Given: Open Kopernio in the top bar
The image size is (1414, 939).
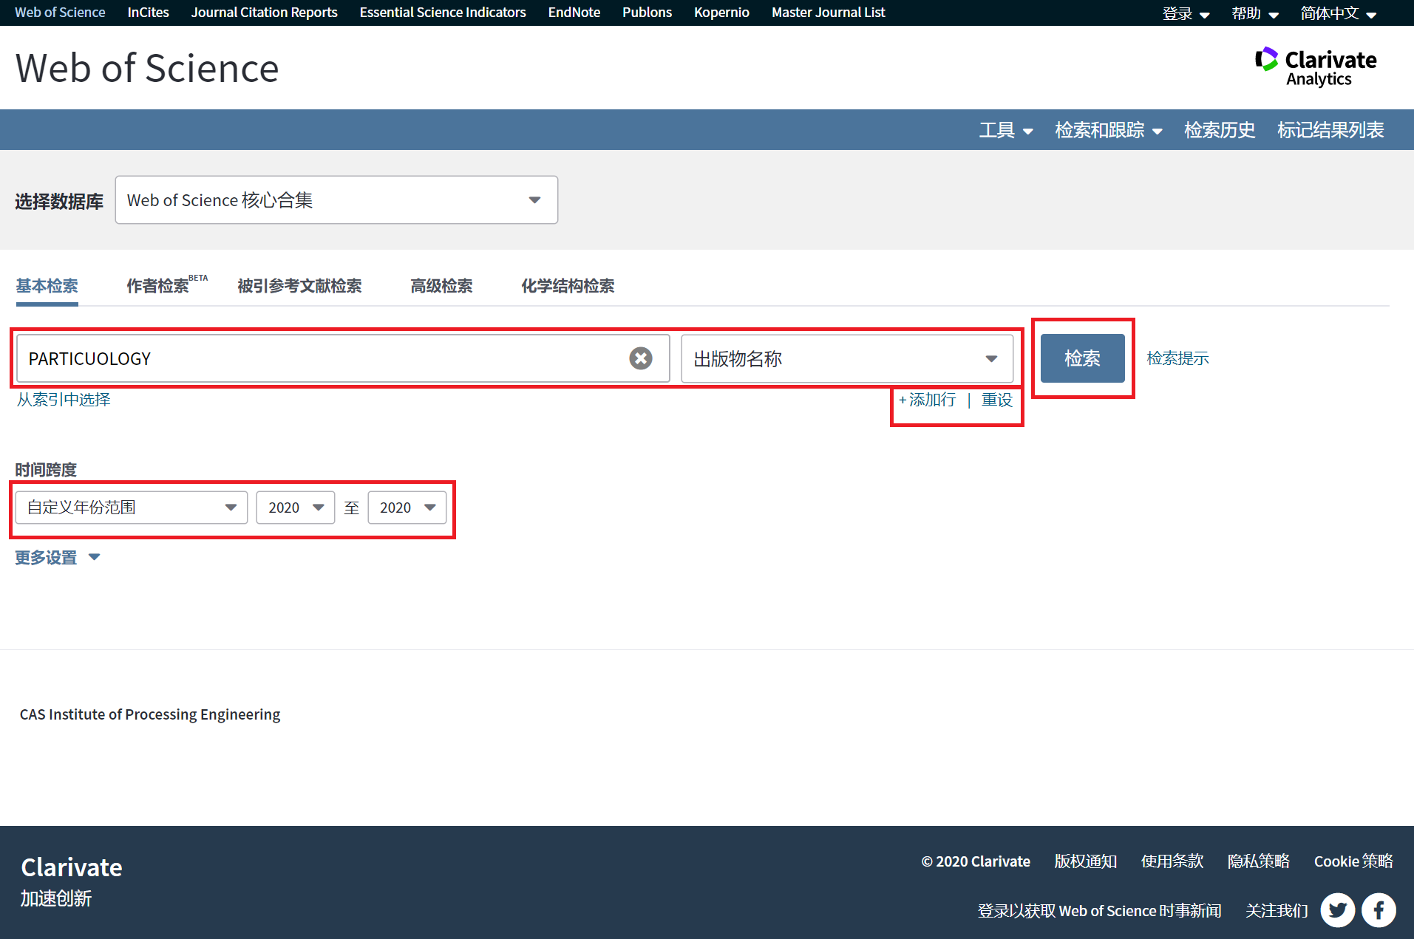Looking at the screenshot, I should (721, 13).
